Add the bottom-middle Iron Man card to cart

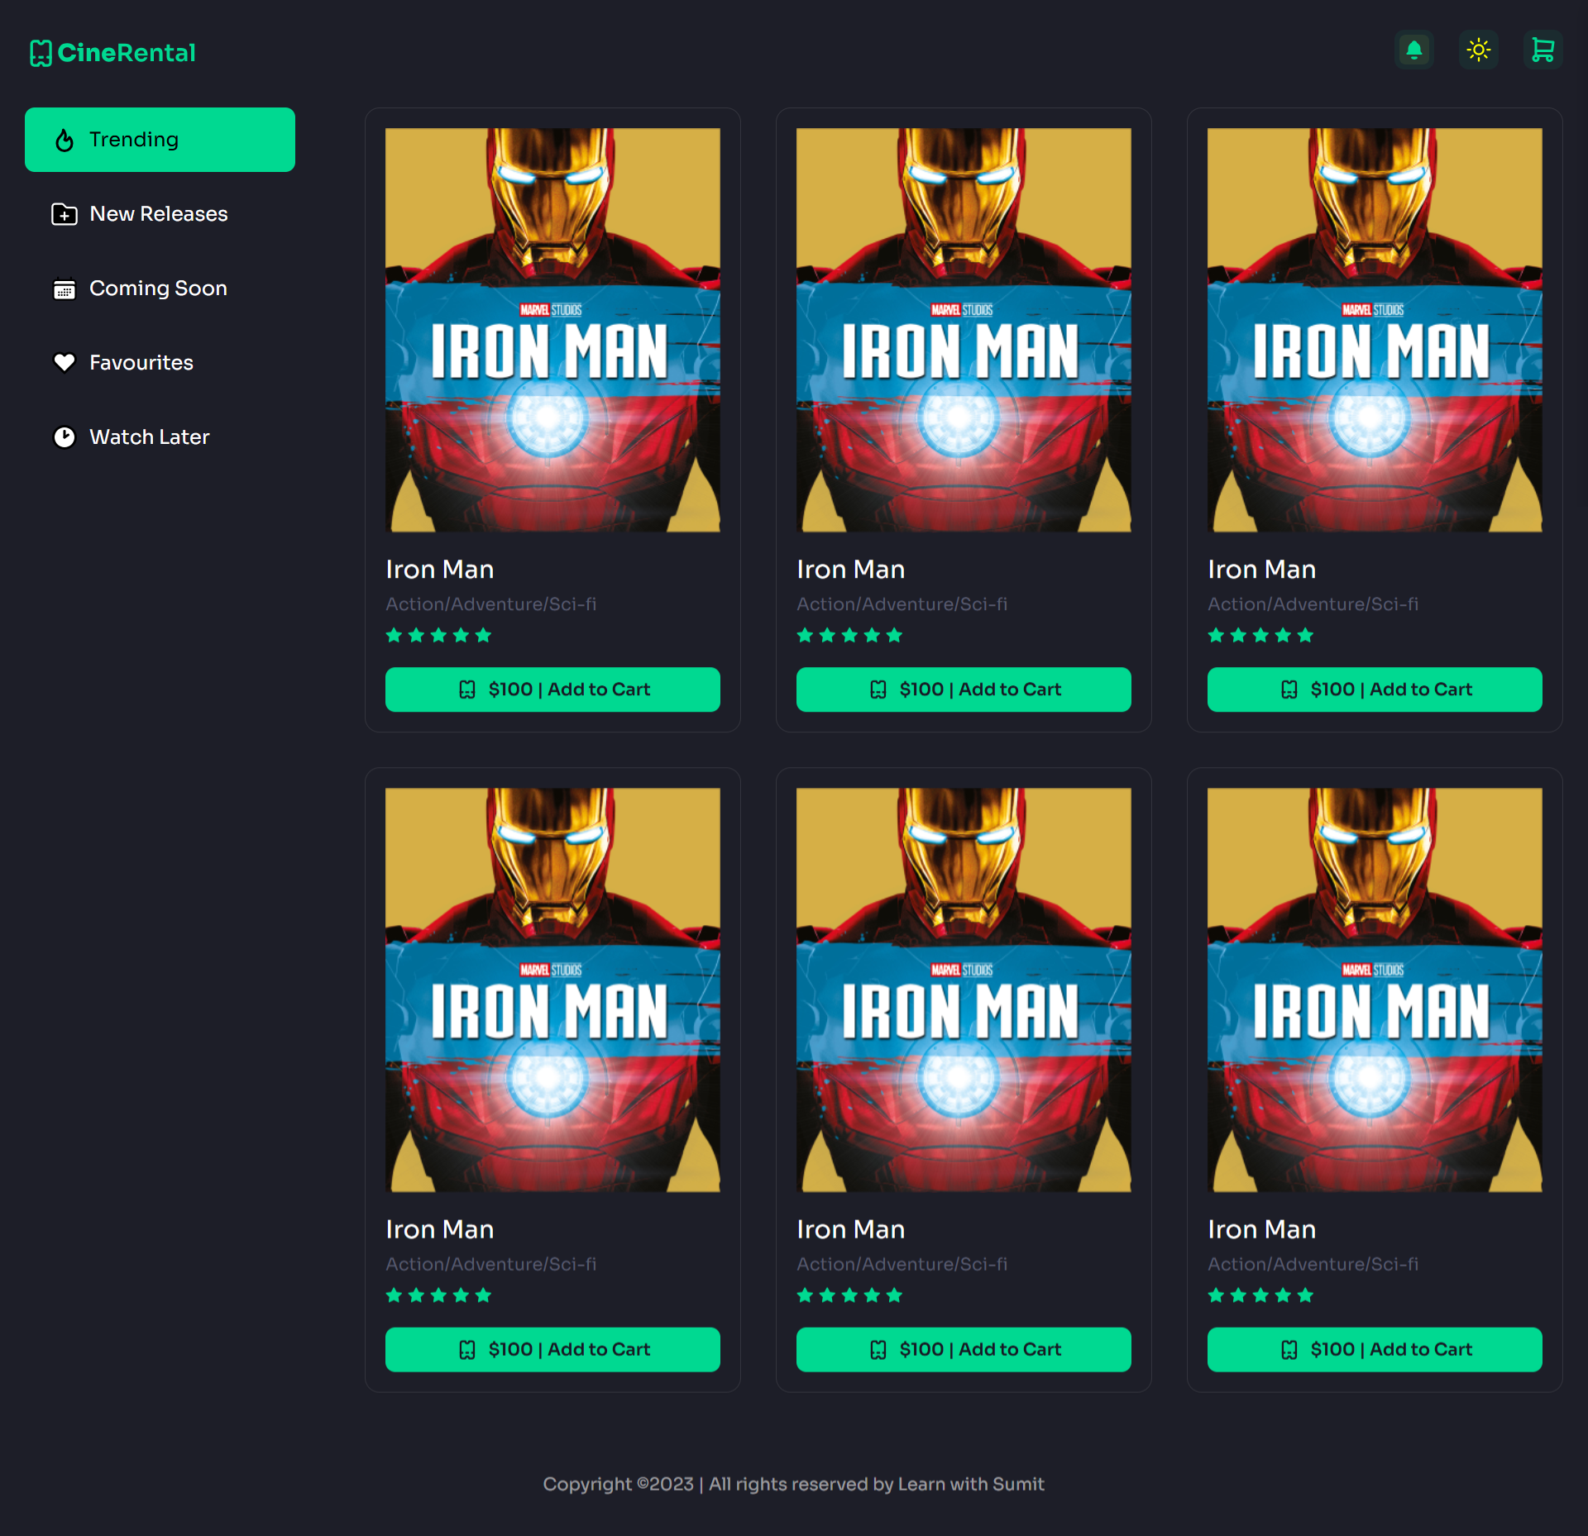964,1349
